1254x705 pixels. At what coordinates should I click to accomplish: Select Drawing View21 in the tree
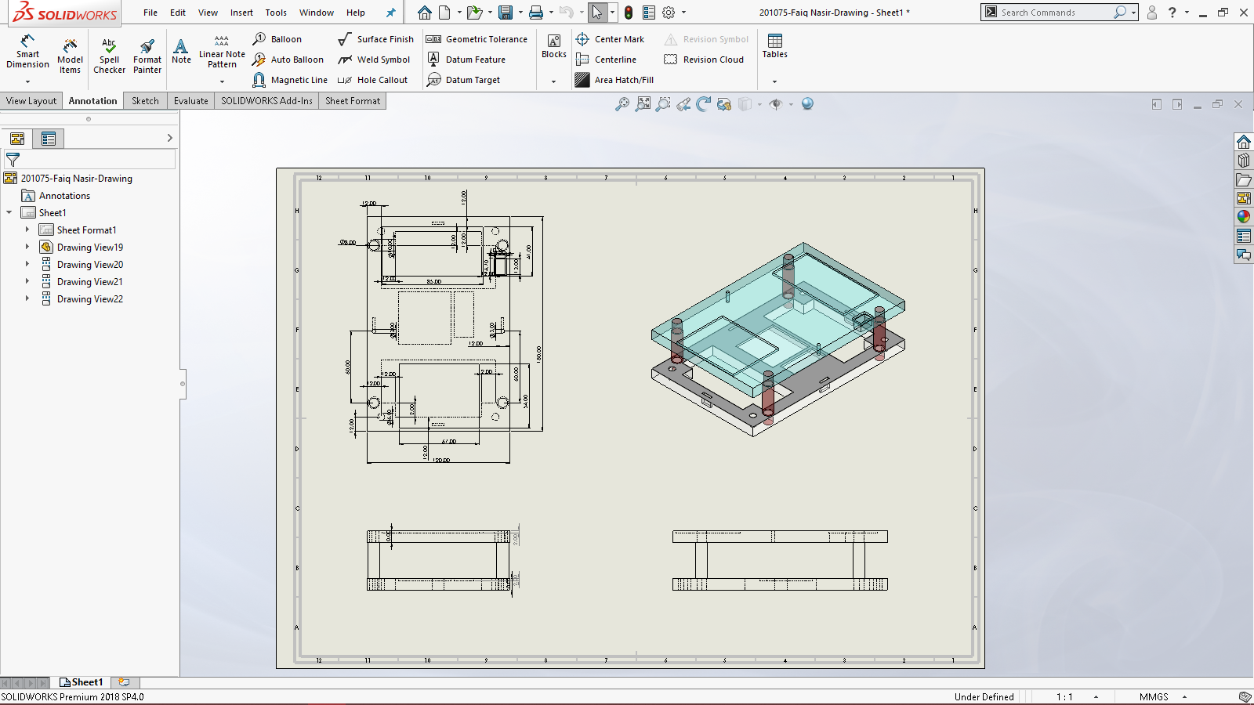tap(89, 282)
